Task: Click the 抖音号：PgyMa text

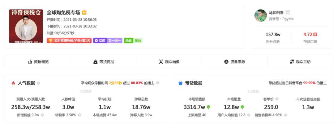Action: [281, 19]
